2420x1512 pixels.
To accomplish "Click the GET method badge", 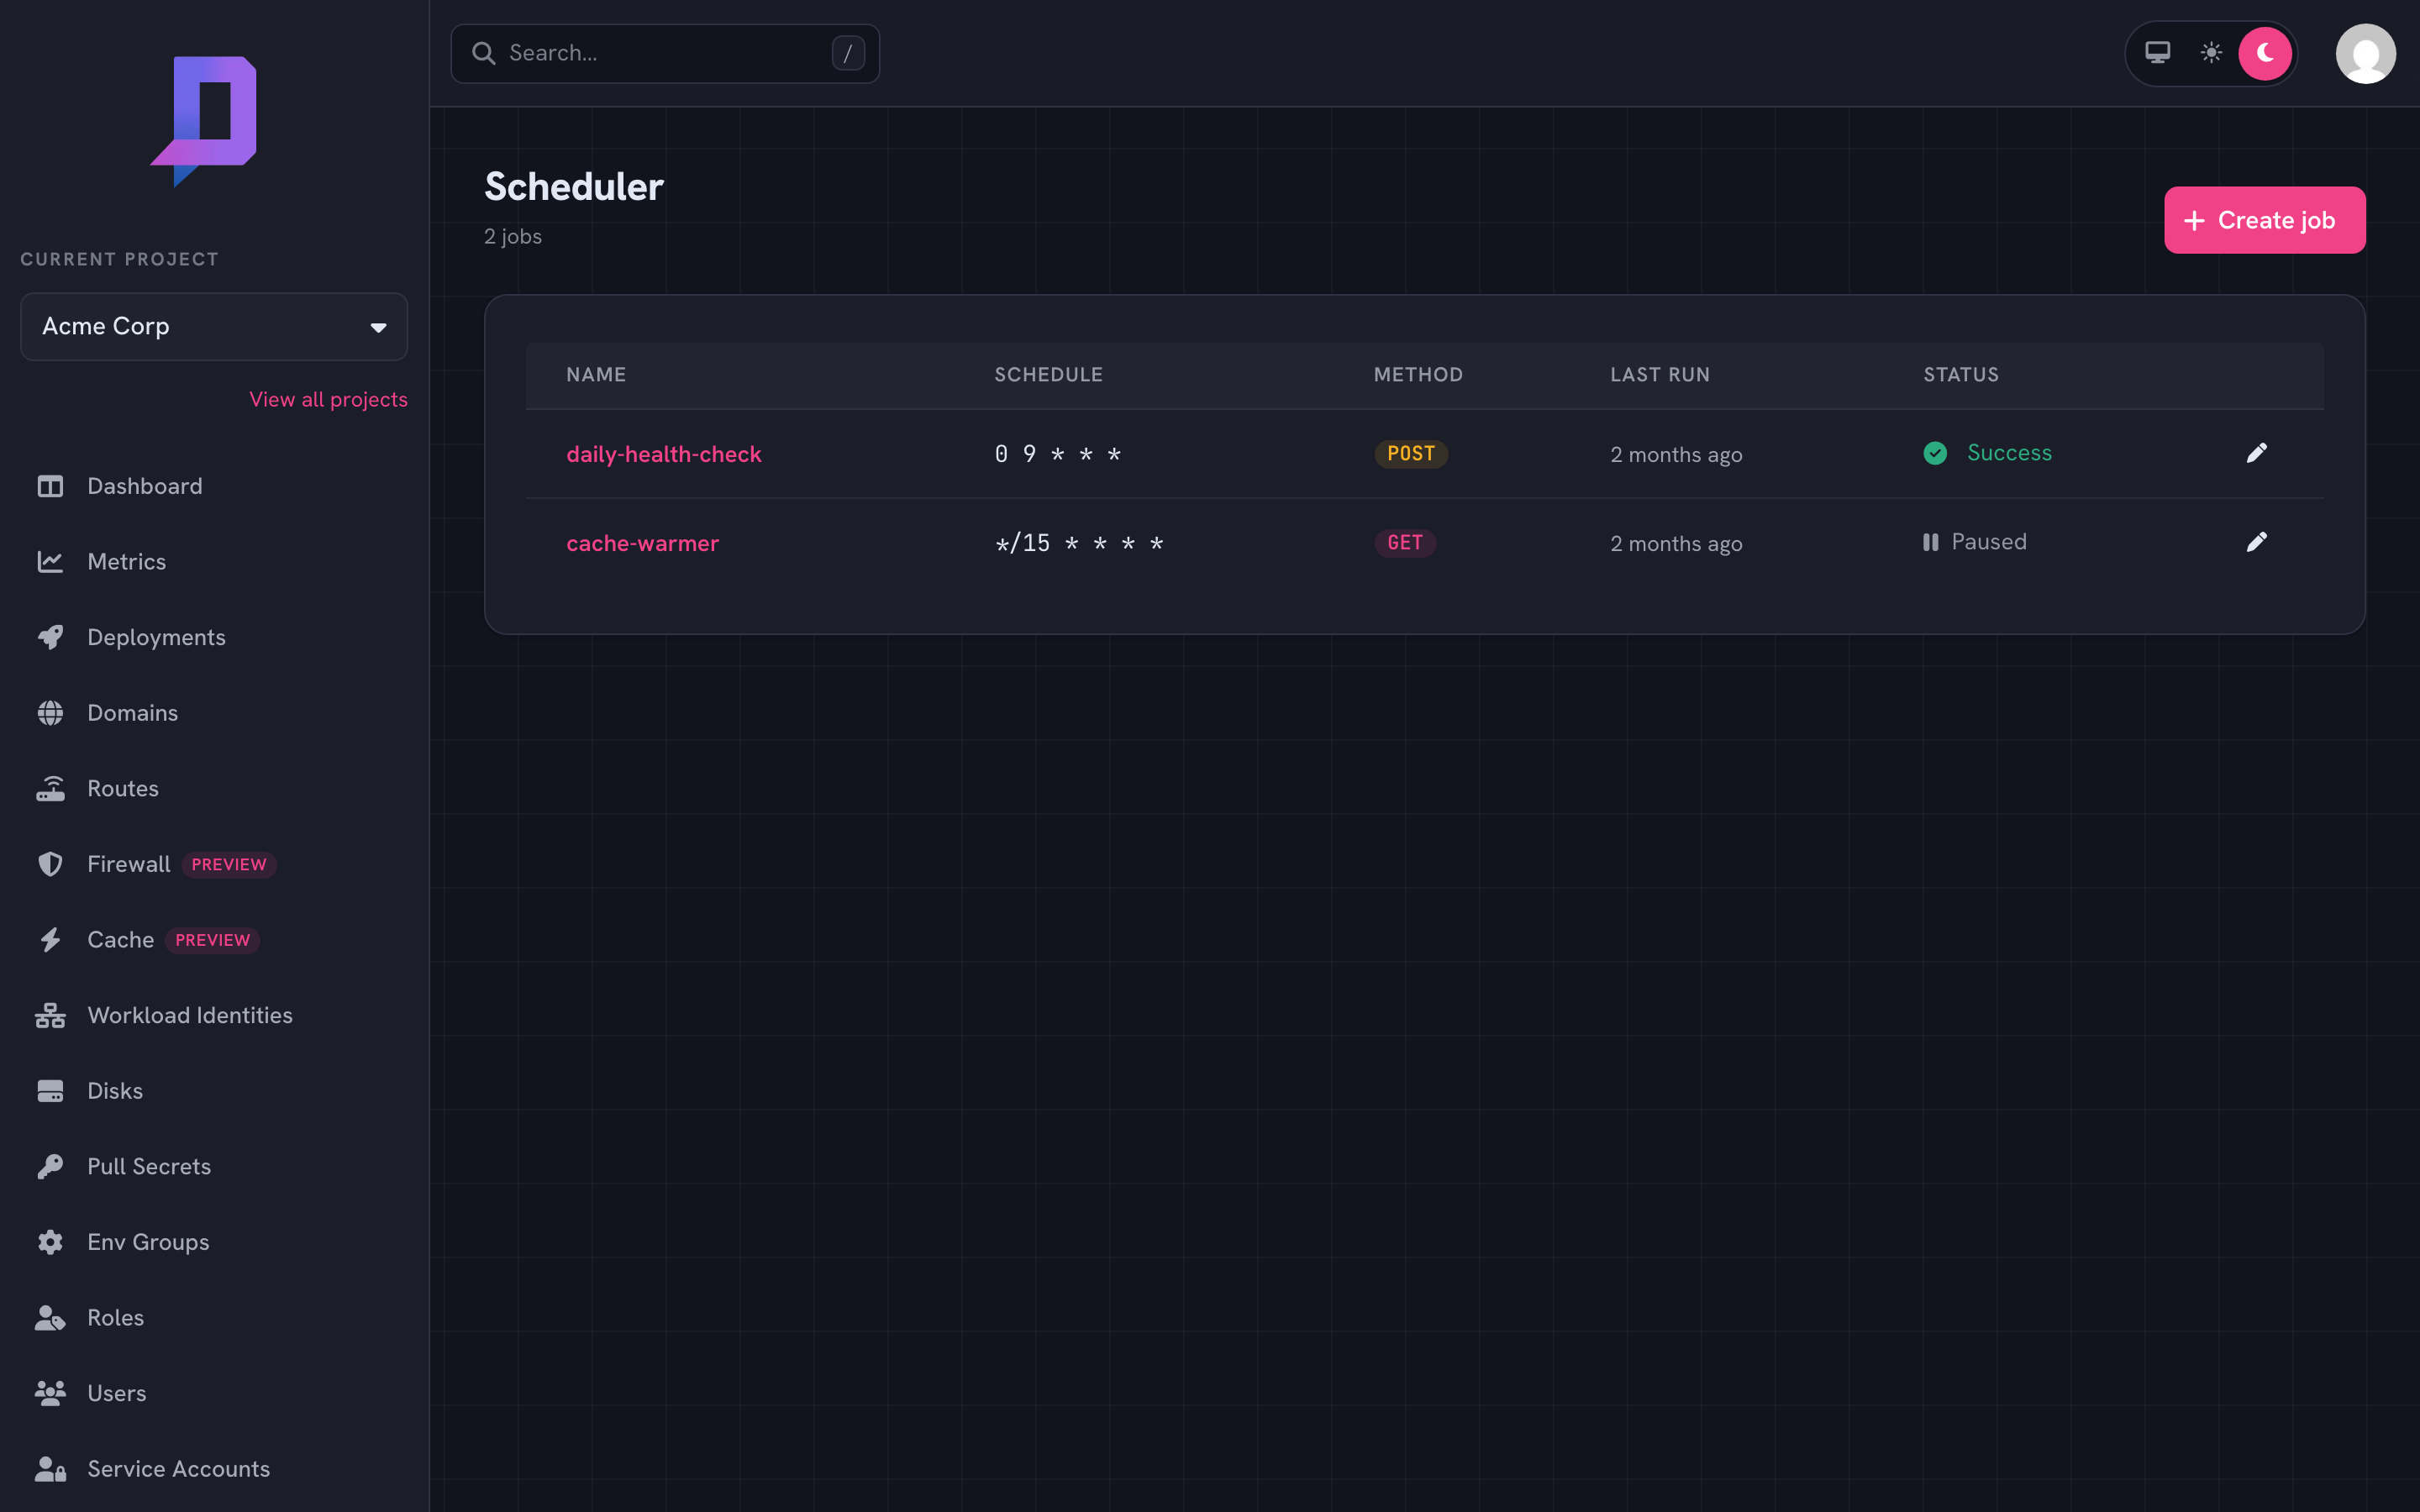I will [1405, 543].
